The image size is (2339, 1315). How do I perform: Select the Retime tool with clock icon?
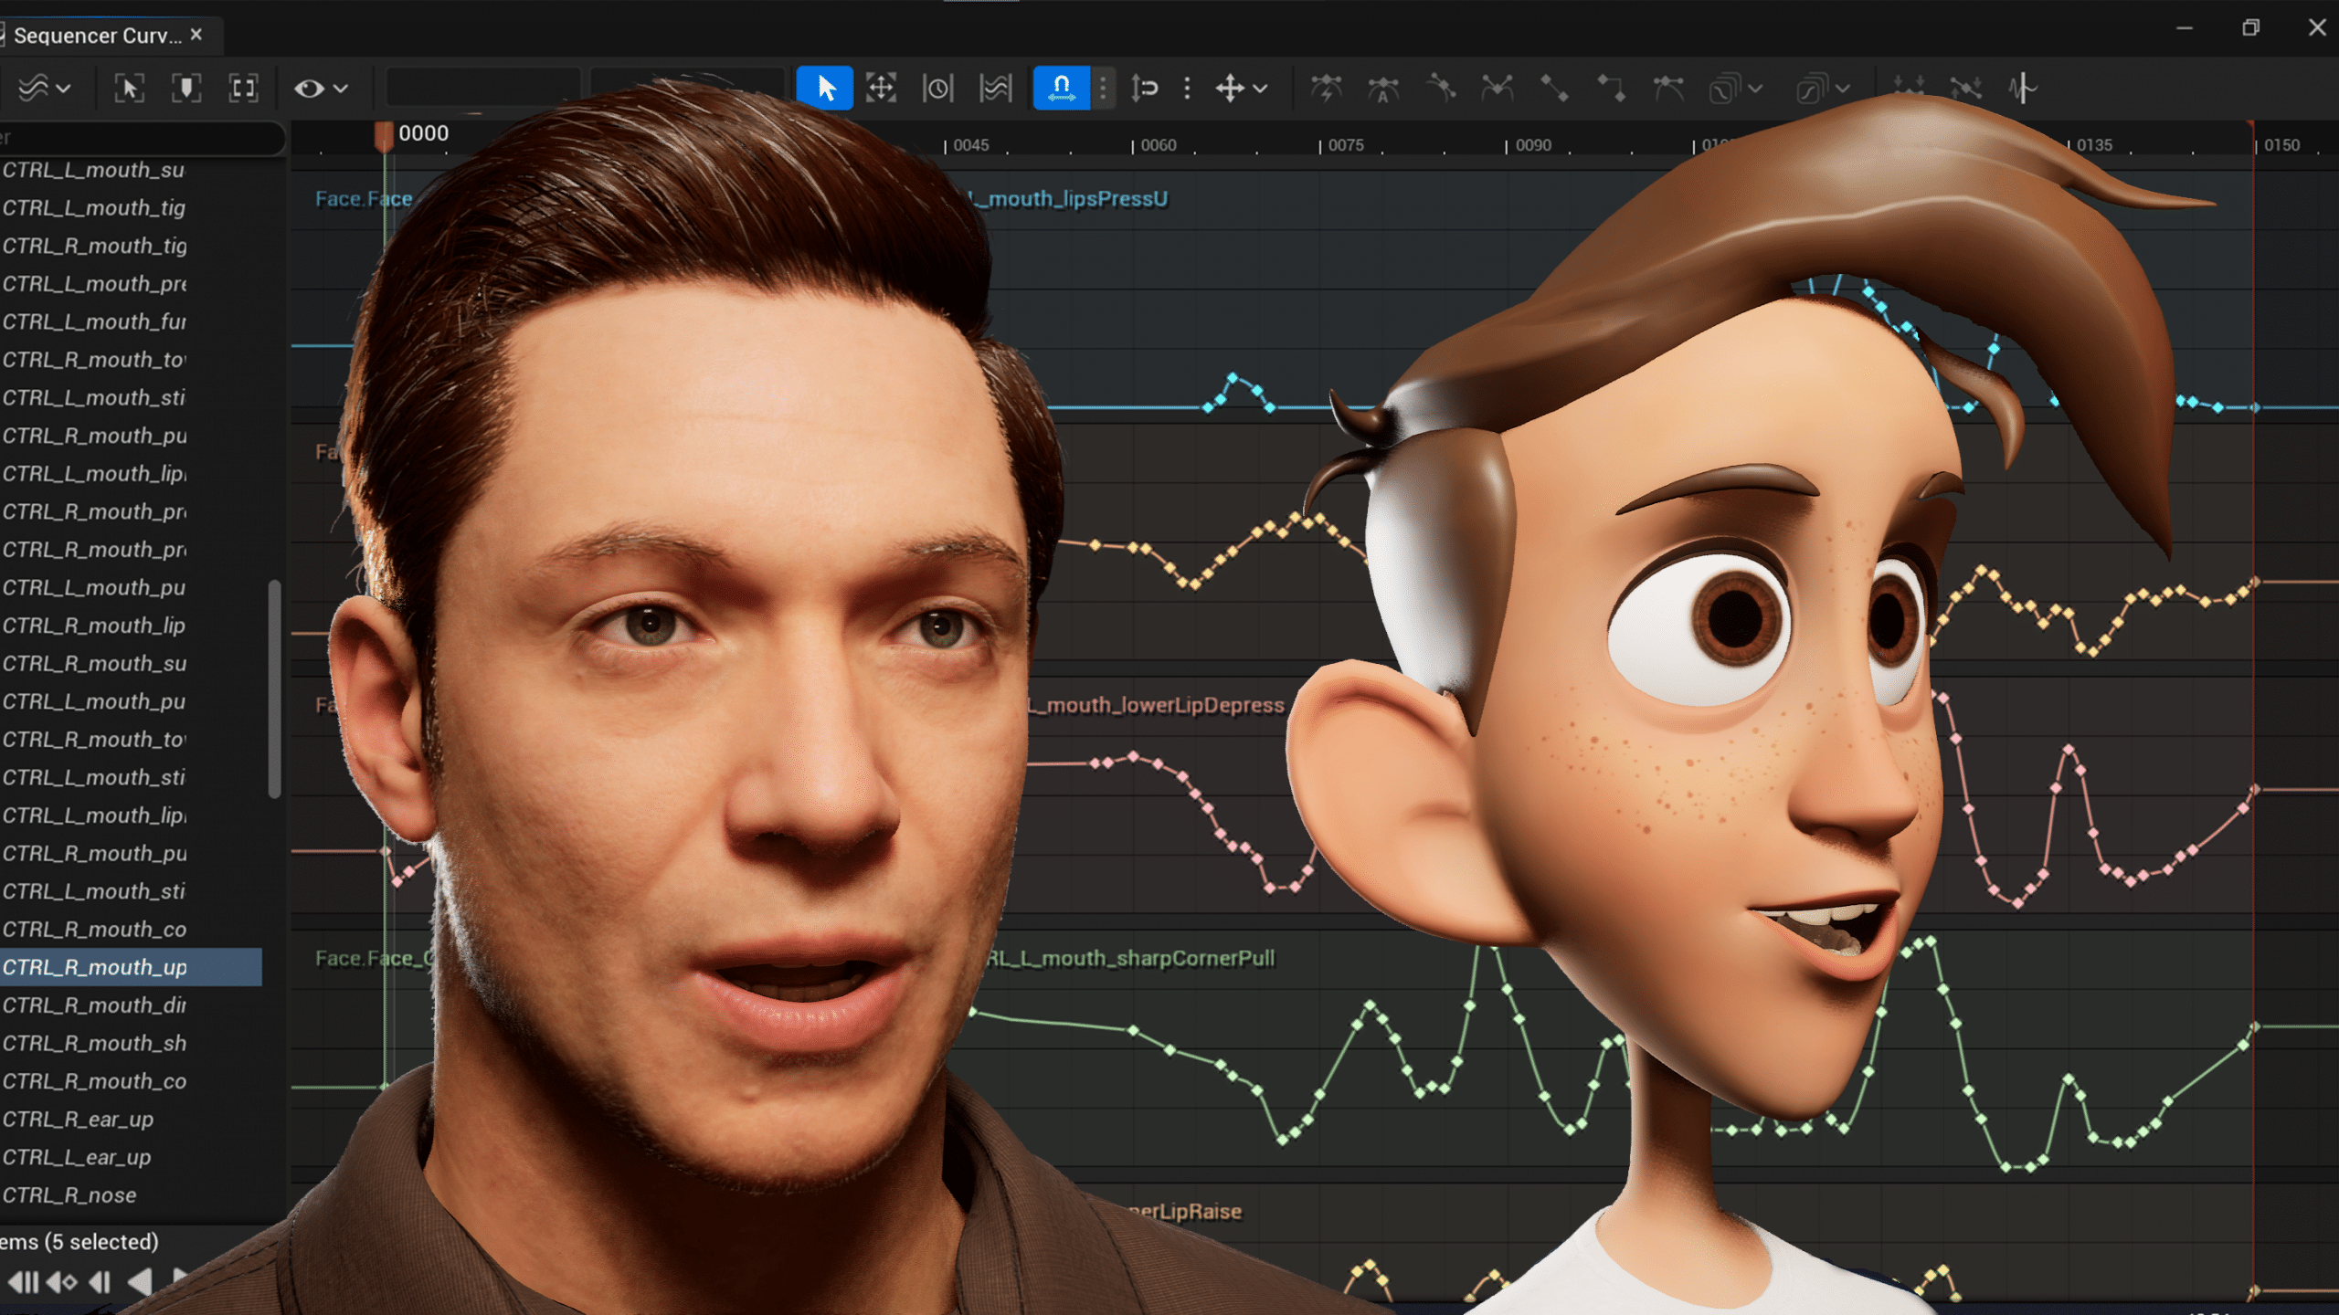[x=937, y=89]
